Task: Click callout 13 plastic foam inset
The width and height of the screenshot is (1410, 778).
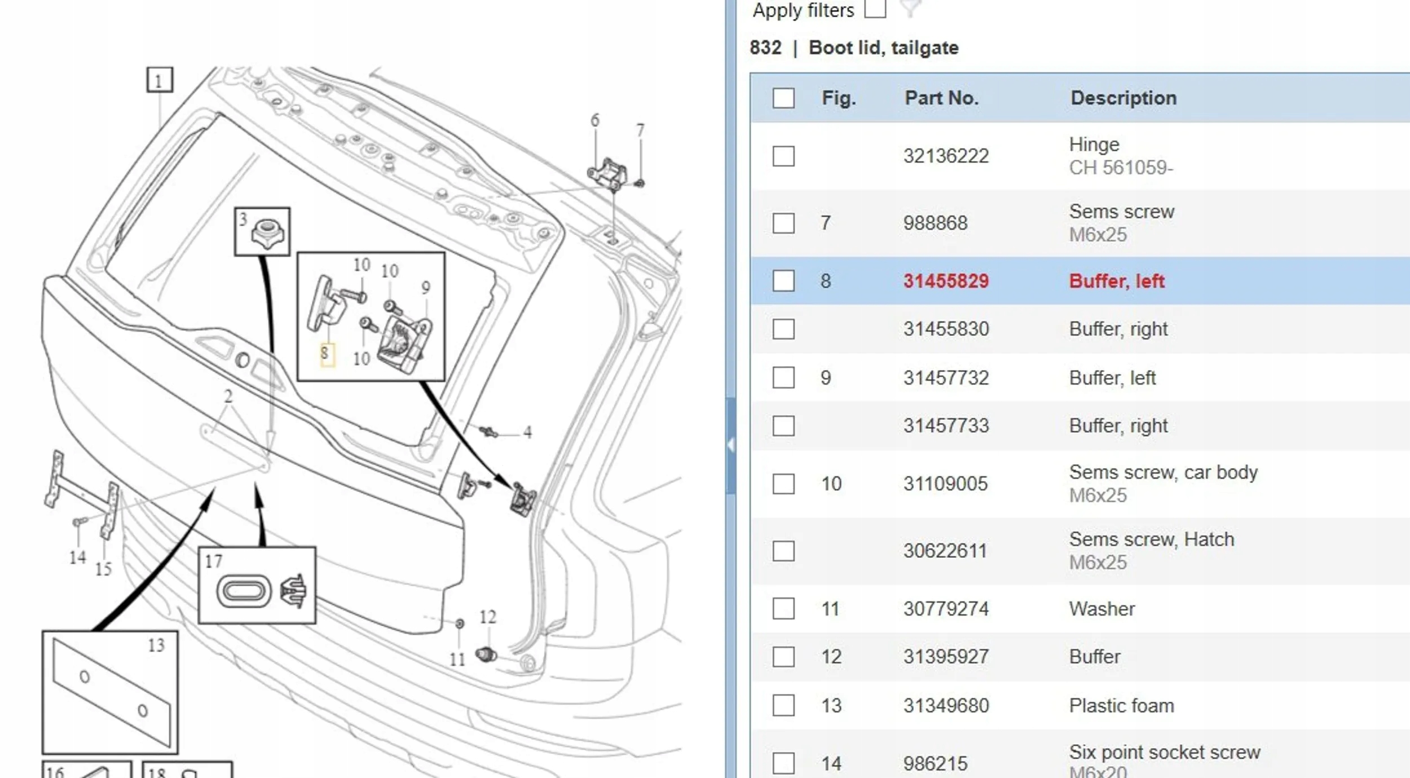Action: (110, 692)
